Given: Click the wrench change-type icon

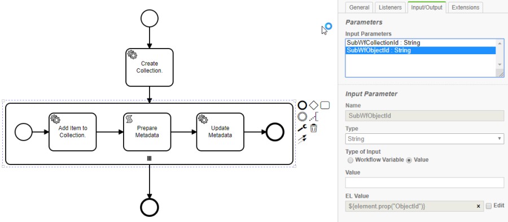Looking at the screenshot, I should click(x=303, y=128).
